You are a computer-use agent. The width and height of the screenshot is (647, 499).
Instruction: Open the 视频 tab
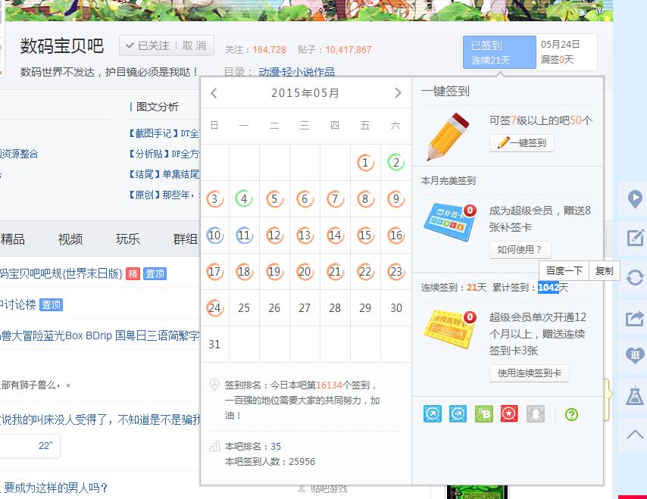coord(70,239)
